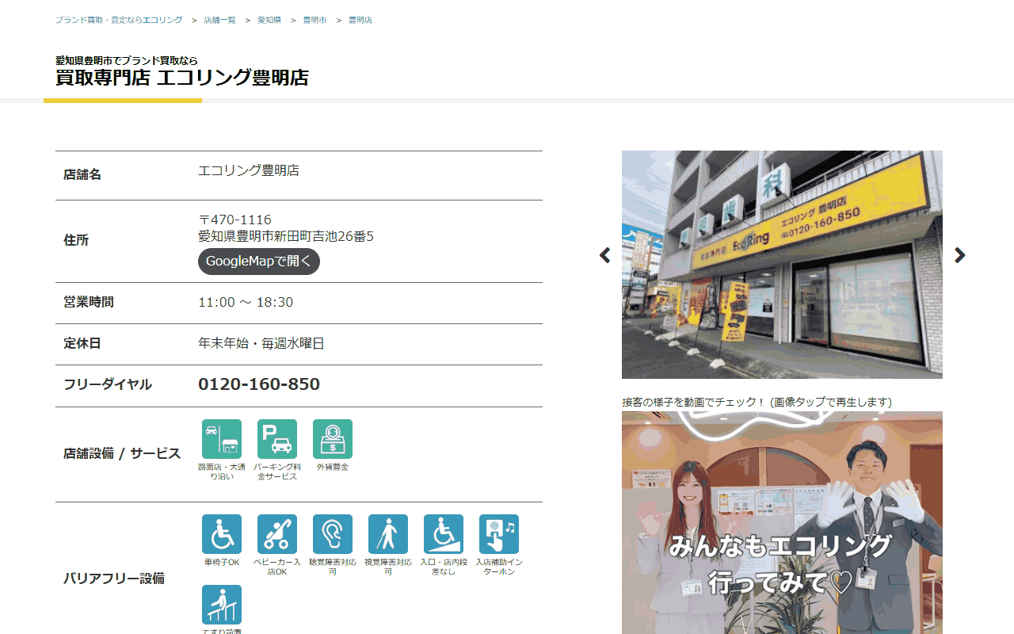Viewport: 1014px width, 634px height.
Task: Click the 聴覚障害対応可 ear icon
Action: tap(333, 534)
